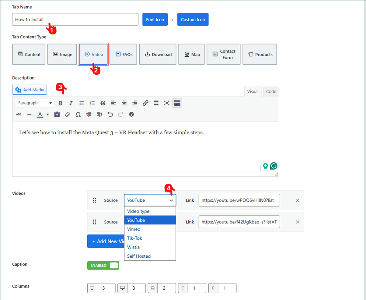
Task: Toggle bold formatting in the description editor
Action: [61, 103]
